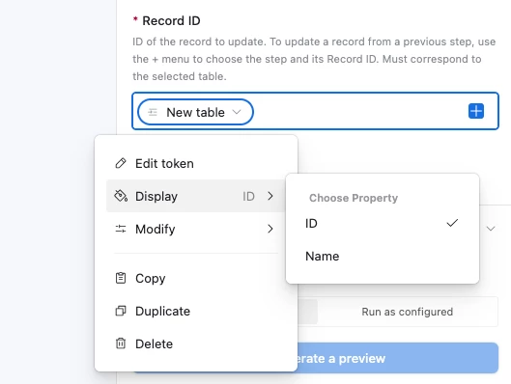Click the clipboard icon for Copy

(121, 278)
